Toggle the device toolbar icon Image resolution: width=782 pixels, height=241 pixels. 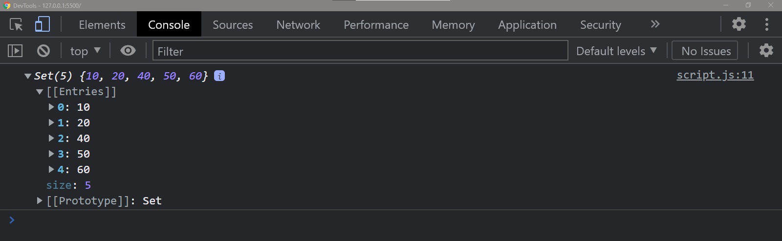pyautogui.click(x=43, y=24)
